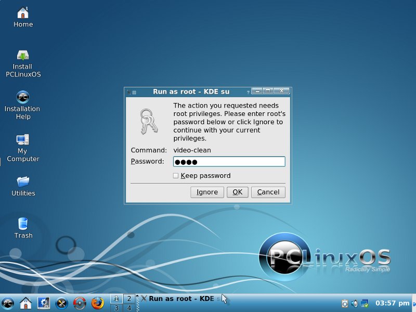Click the home folder icon in the taskbar
This screenshot has height=312, width=416.
click(25, 303)
